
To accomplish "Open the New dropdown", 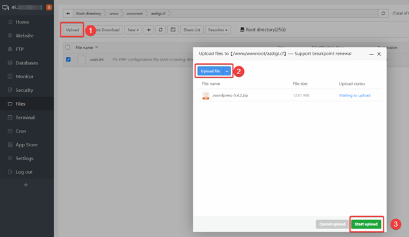I will pyautogui.click(x=133, y=30).
